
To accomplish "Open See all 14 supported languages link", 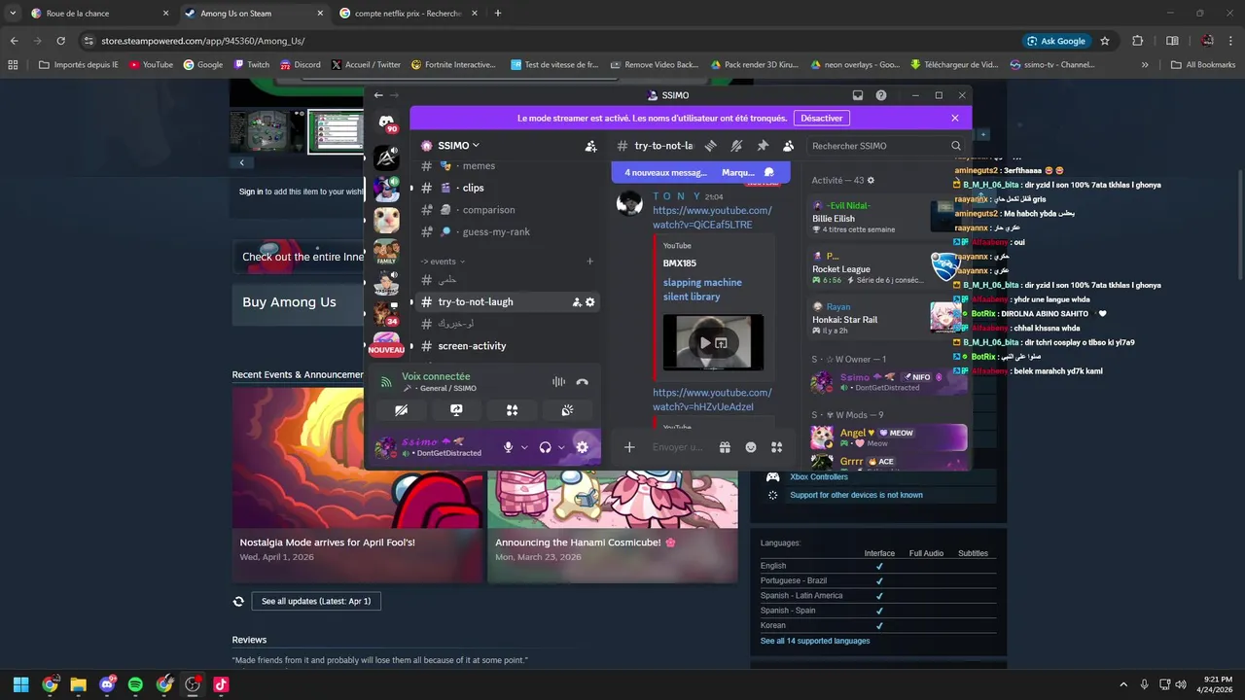I will pyautogui.click(x=815, y=641).
